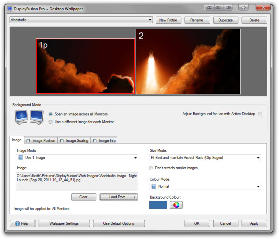The image size is (279, 239).
Task: Click the blue Background Colour swatch
Action: (x=158, y=205)
